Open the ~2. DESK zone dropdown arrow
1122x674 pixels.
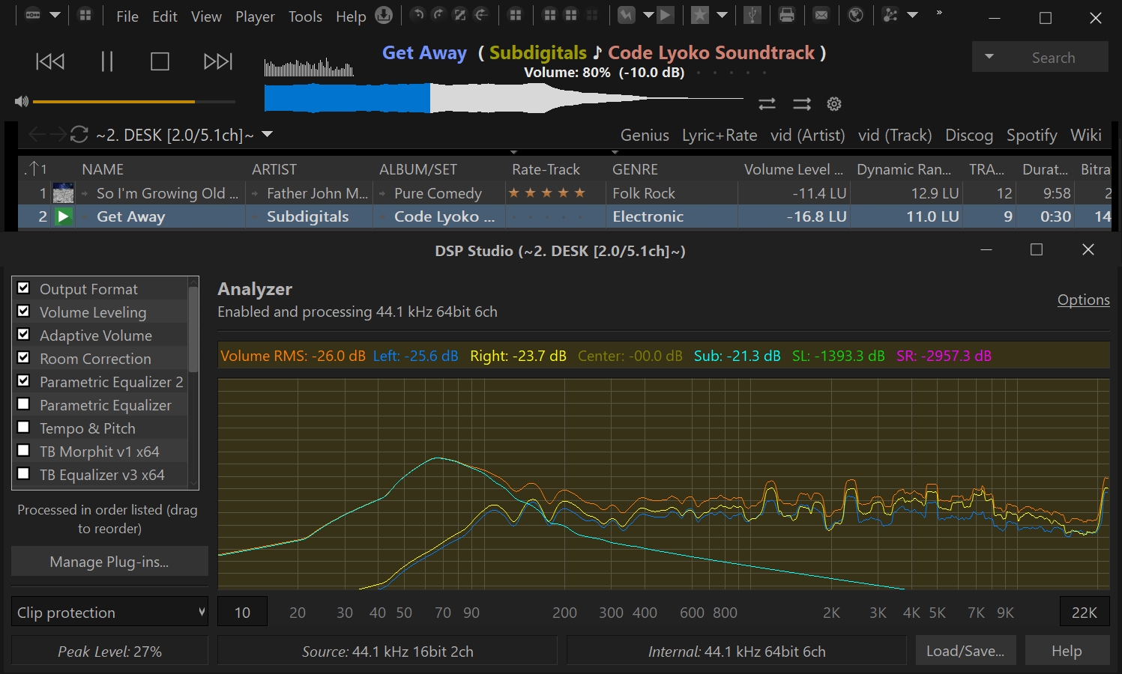point(267,135)
